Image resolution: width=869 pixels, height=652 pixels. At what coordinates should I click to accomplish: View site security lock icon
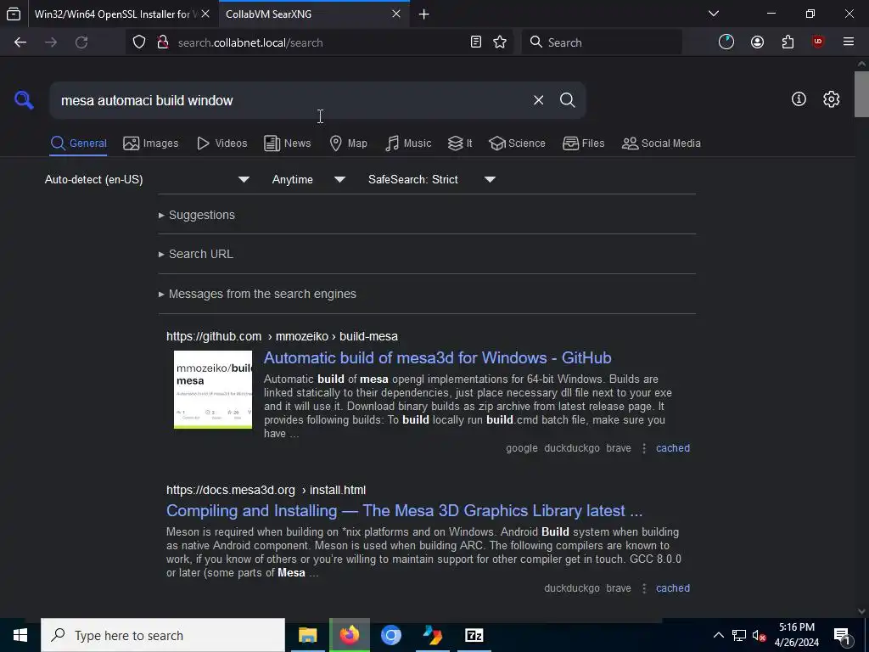point(162,42)
